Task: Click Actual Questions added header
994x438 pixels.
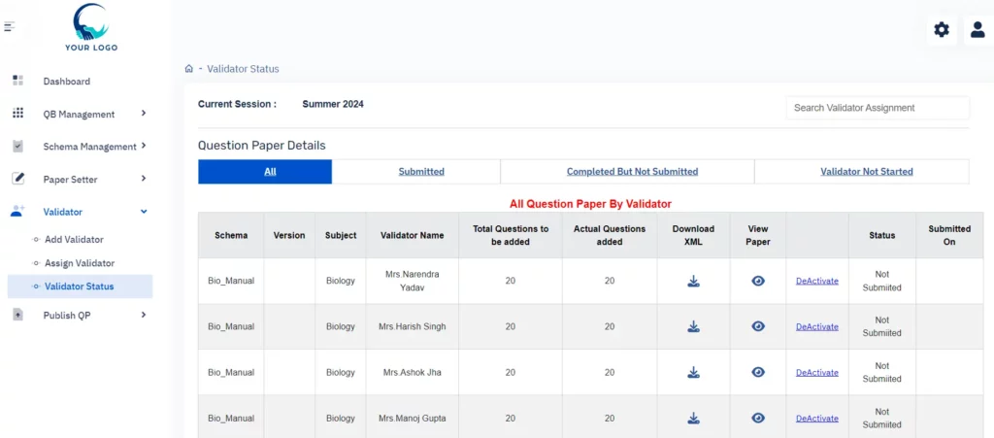Action: (610, 235)
